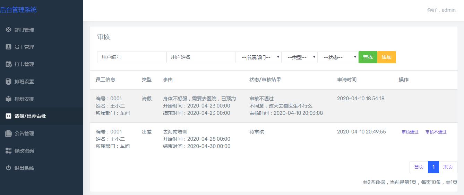464x195 pixels.
Task: Click the 审核 page heading
Action: point(103,37)
